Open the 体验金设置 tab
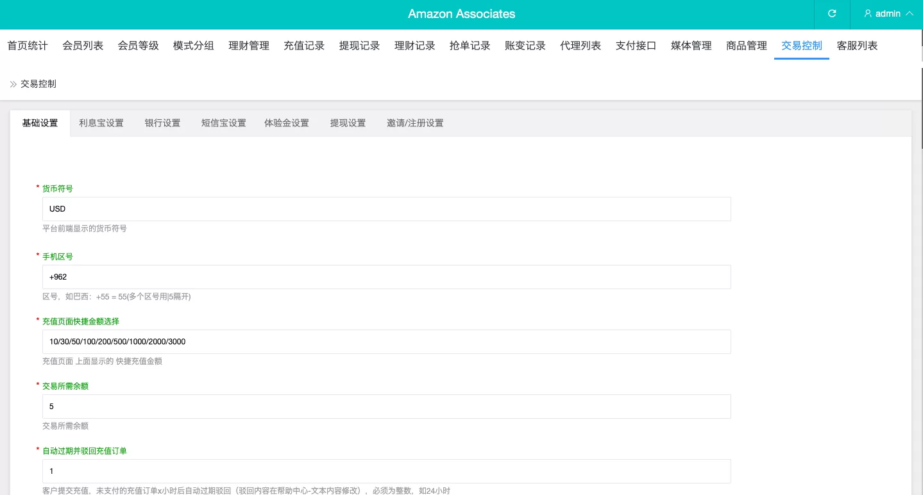923x495 pixels. 287,123
